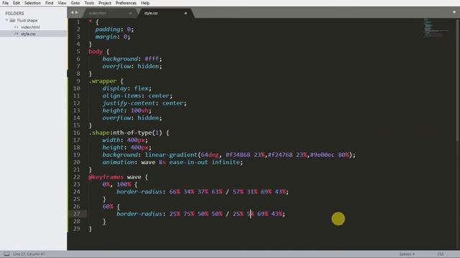
Task: Open the Preferences menu
Action: (x=126, y=3)
